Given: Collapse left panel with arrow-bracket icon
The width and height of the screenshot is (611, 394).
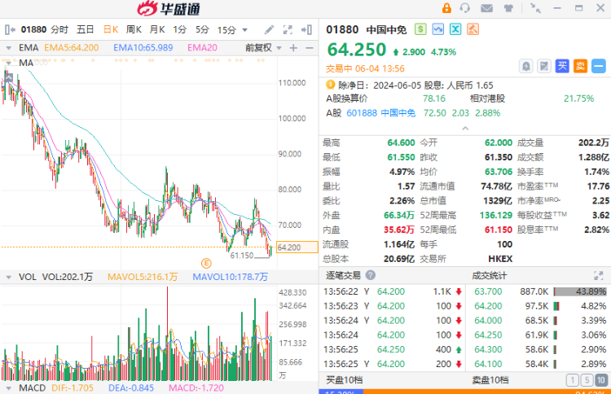Looking at the screenshot, I should [x=10, y=29].
